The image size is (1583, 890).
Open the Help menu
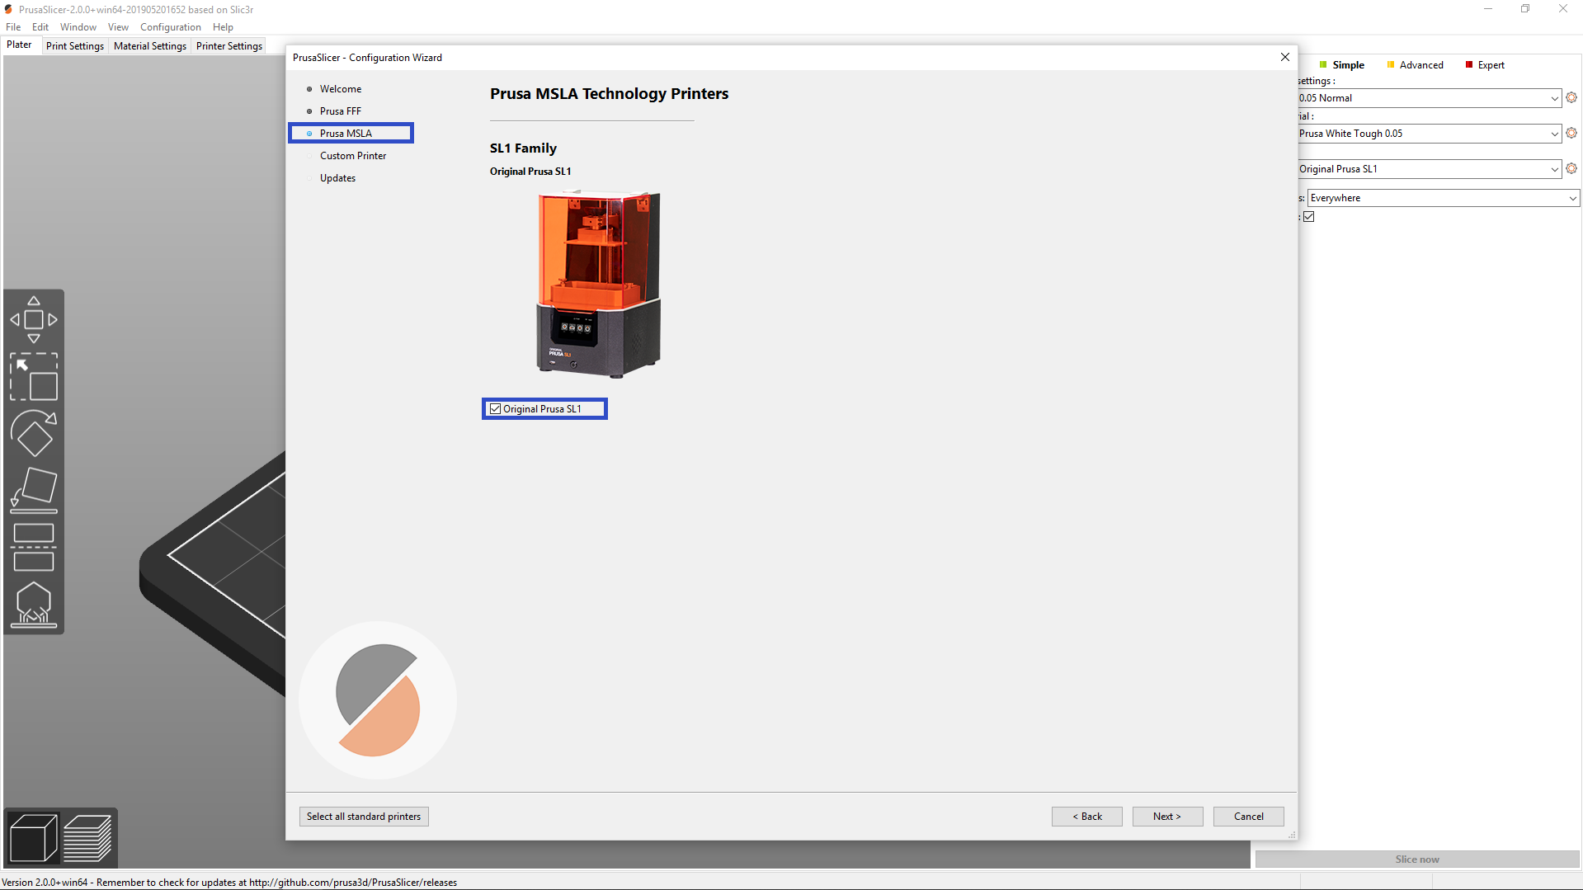(223, 27)
